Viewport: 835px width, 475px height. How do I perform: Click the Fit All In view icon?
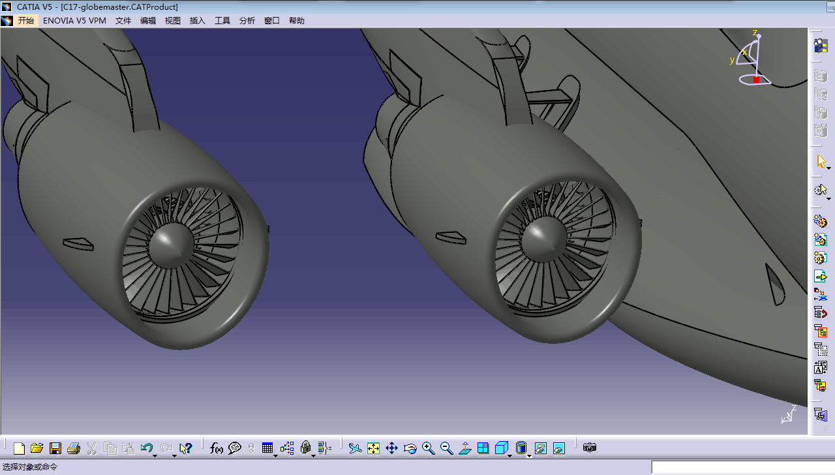[x=373, y=448]
